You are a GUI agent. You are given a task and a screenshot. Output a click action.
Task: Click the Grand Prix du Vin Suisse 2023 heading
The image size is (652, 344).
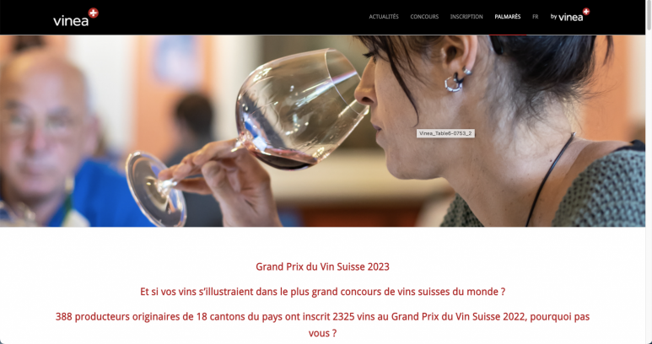click(x=322, y=266)
